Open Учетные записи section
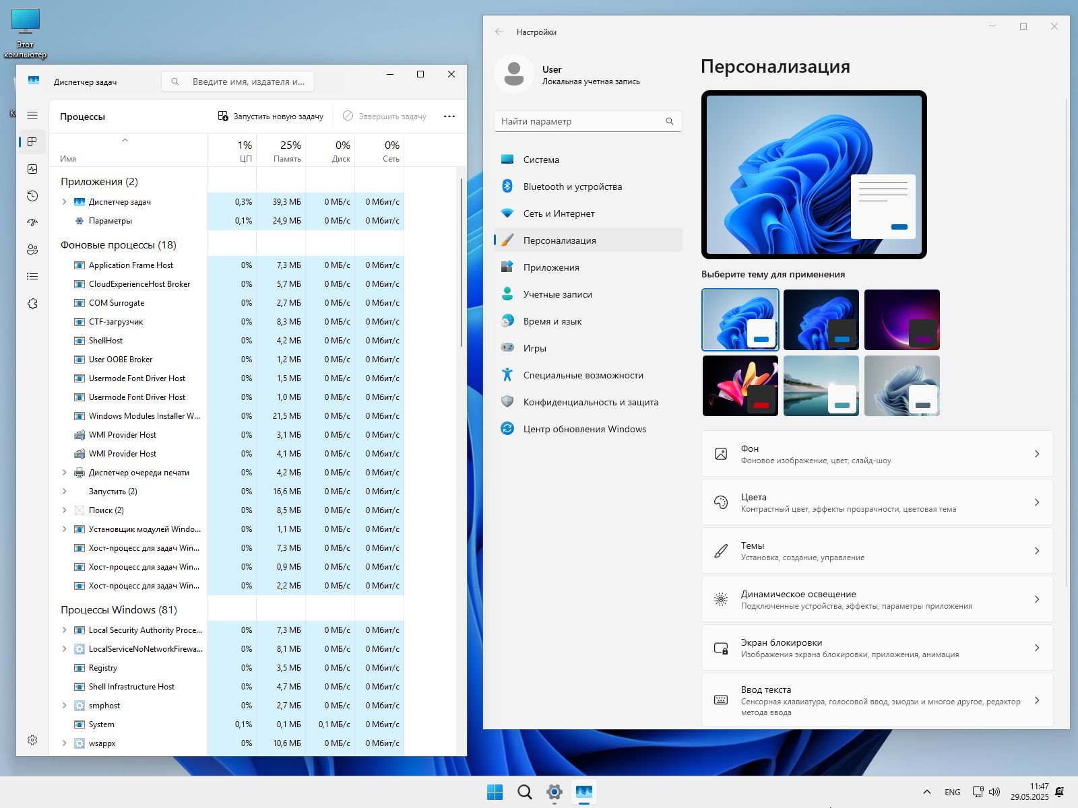Screen dimensions: 1078x808 pyautogui.click(x=588, y=294)
